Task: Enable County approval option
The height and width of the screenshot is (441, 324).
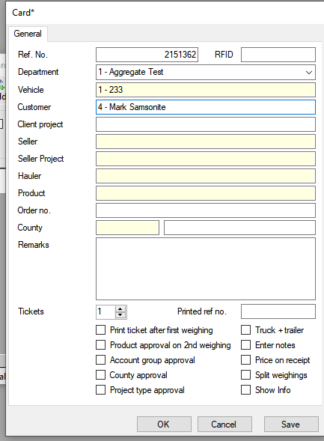Action: [x=100, y=375]
